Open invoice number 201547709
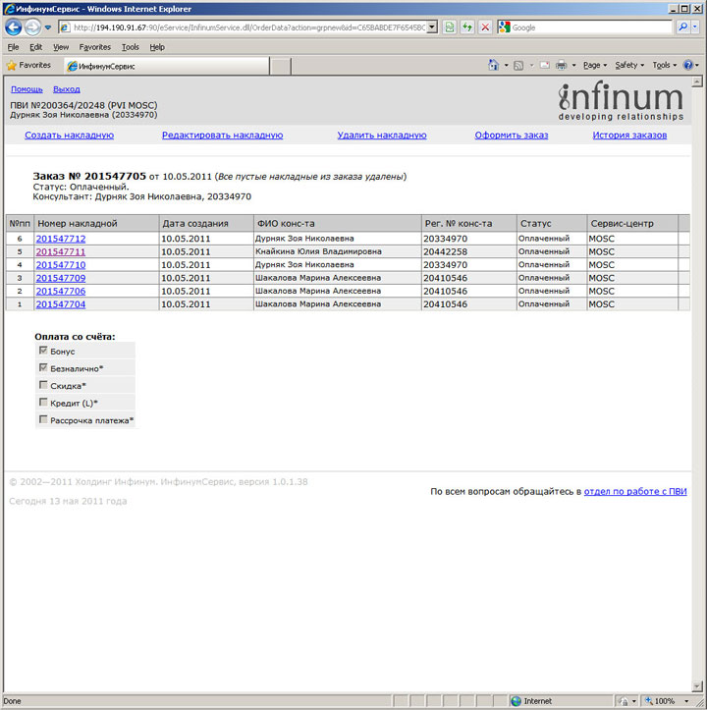Screen dimensions: 707x710 point(61,278)
